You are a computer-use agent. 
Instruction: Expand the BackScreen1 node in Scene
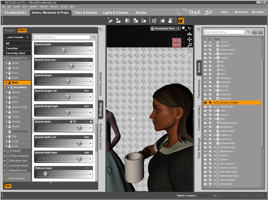point(215,54)
